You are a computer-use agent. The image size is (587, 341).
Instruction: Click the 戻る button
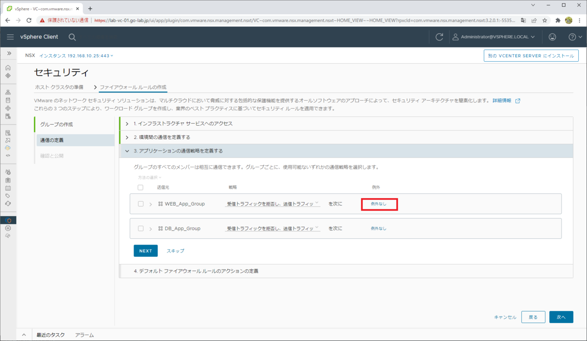click(x=533, y=317)
